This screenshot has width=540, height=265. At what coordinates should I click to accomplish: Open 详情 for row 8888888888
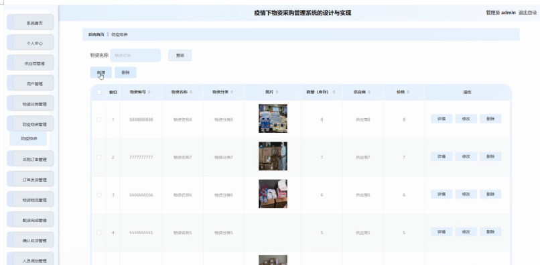[x=442, y=119]
